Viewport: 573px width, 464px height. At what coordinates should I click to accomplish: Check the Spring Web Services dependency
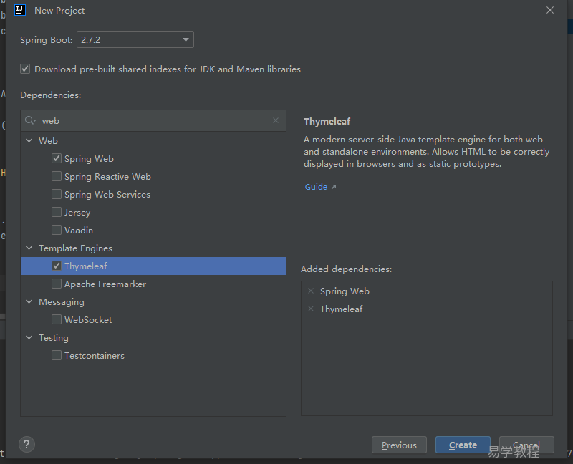[57, 194]
